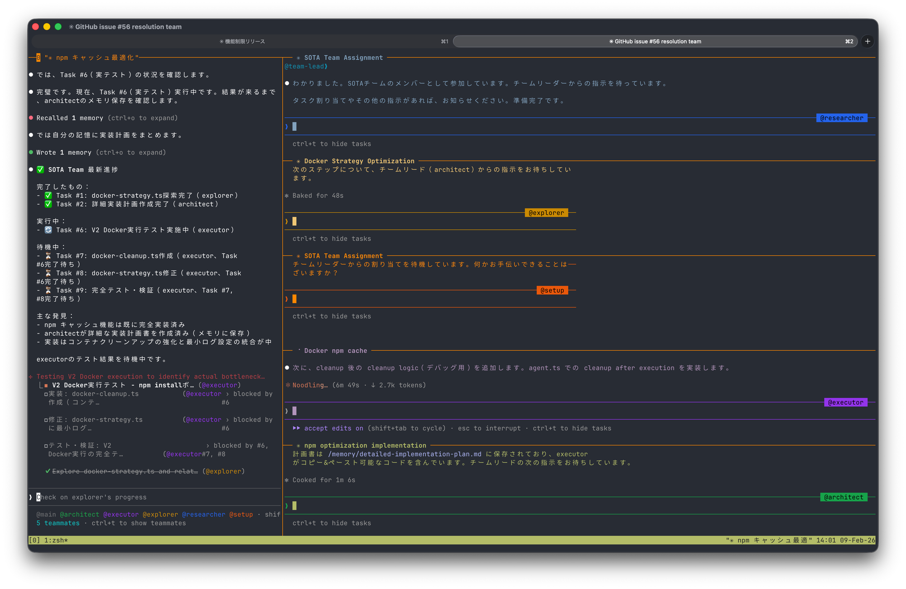Click the green @architect pane badge

(843, 497)
